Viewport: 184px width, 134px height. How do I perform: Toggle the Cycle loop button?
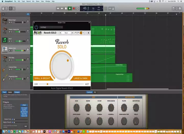coord(77,8)
